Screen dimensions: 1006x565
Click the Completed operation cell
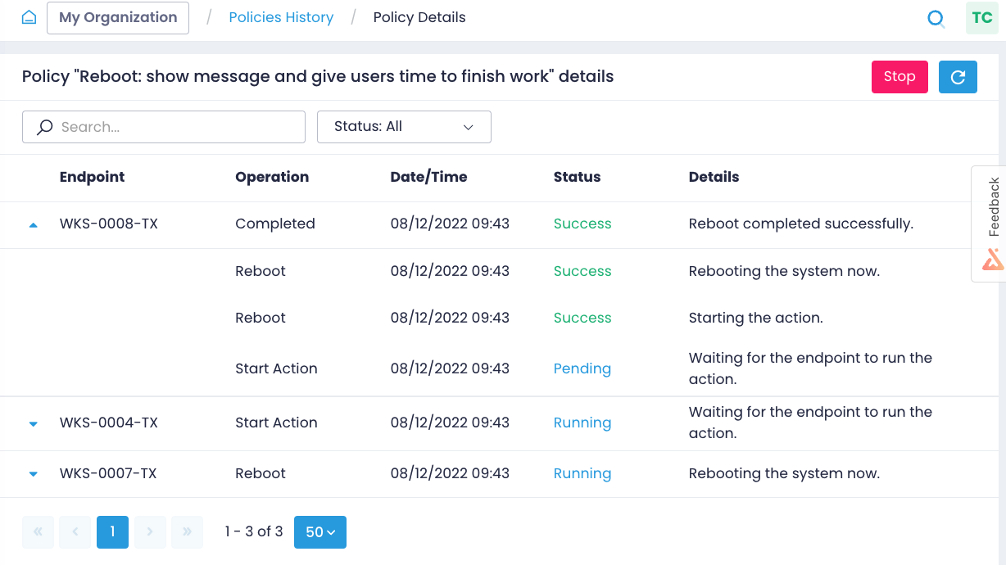coord(275,224)
